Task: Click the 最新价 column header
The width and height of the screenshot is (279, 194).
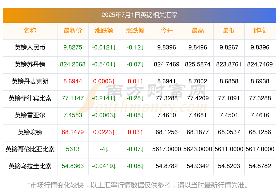Action: [73, 31]
